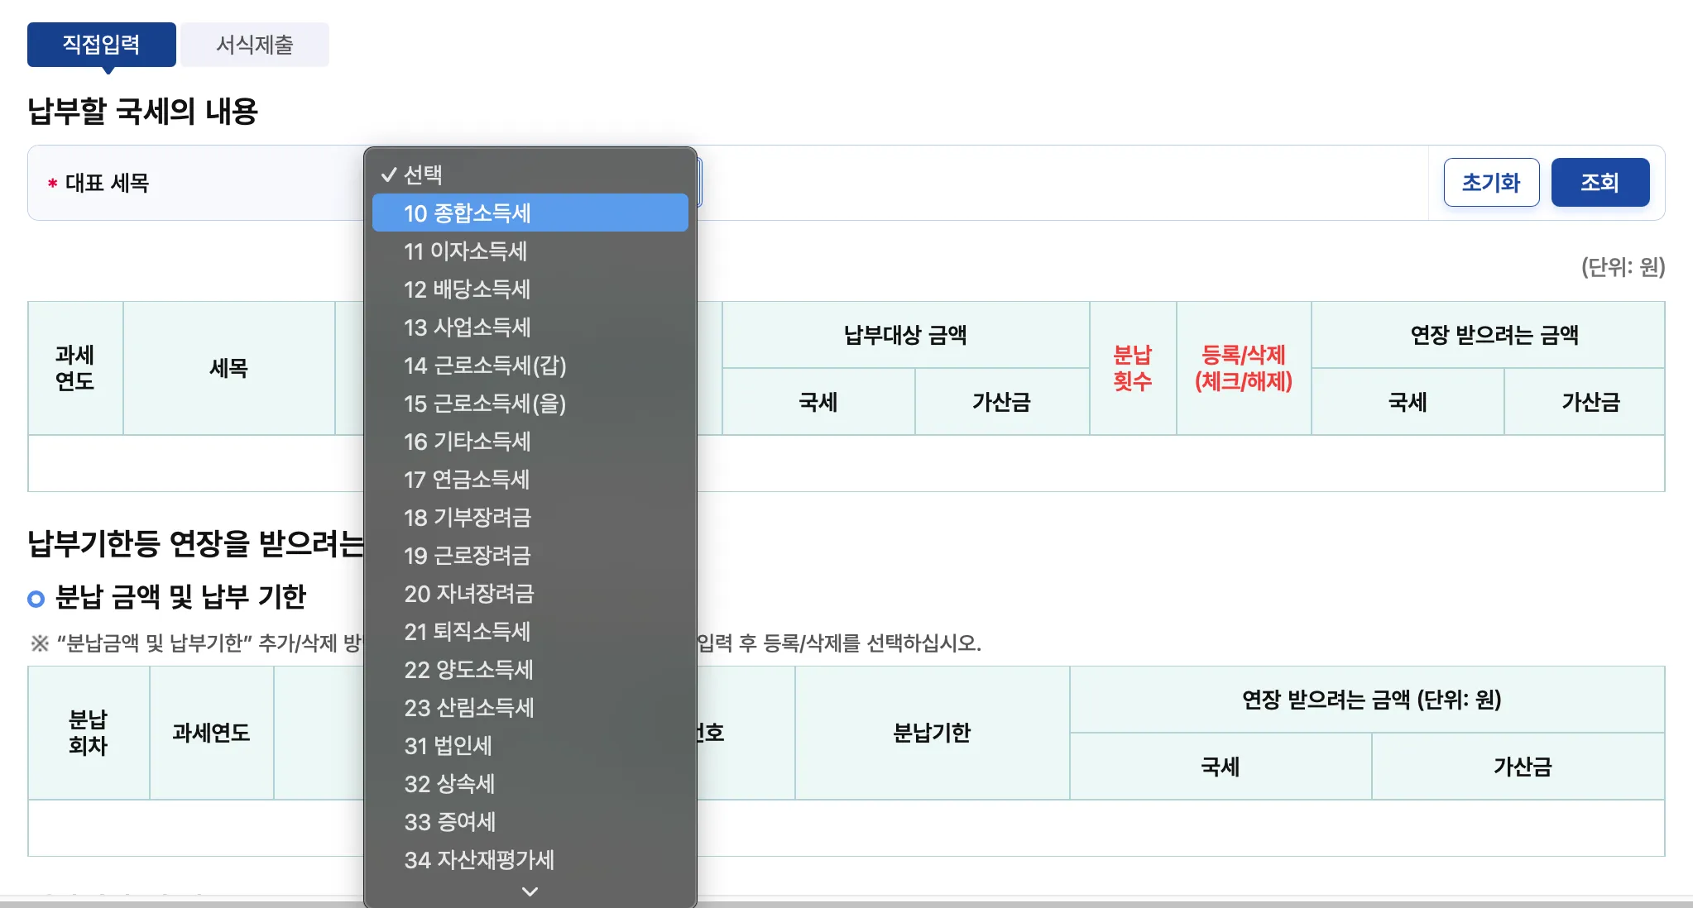1693x908 pixels.
Task: Expand more options via the down chevron
Action: coord(529,891)
